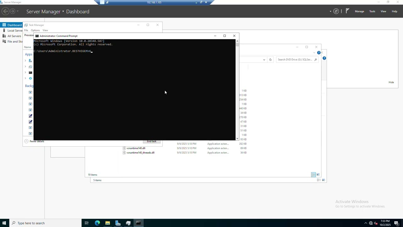This screenshot has width=403, height=227.
Task: Click the Search DVD Drive (G:) field
Action: 297,60
